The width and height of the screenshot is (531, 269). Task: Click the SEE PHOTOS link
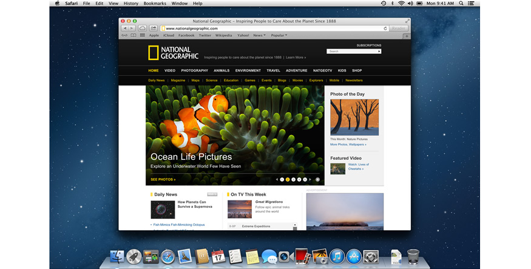163,179
